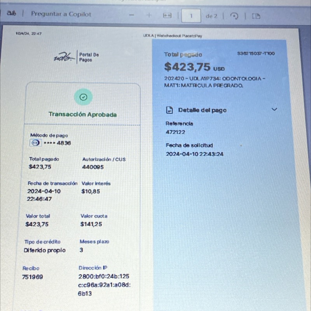Click the Diners card icon by 4836
This screenshot has height=311, width=311.
pos(35,143)
